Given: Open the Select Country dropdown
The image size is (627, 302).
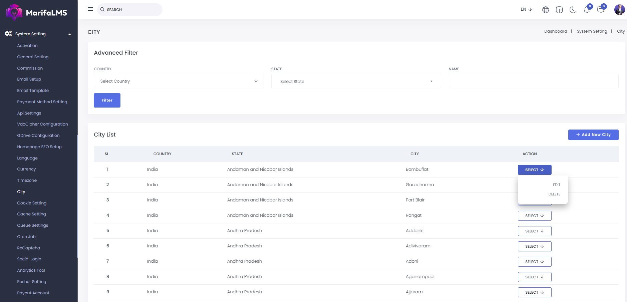Looking at the screenshot, I should coord(179,81).
